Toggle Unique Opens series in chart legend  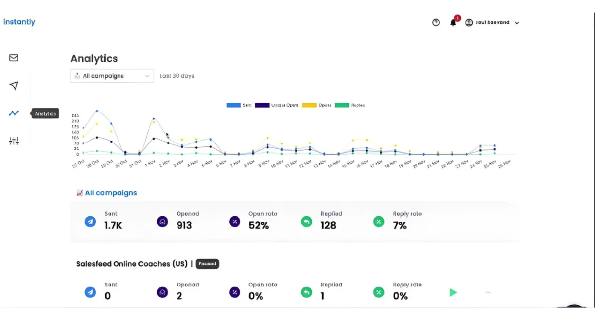point(277,105)
